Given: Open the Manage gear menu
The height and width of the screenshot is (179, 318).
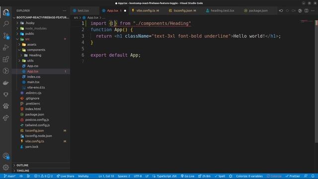Looking at the screenshot, I should (6, 168).
